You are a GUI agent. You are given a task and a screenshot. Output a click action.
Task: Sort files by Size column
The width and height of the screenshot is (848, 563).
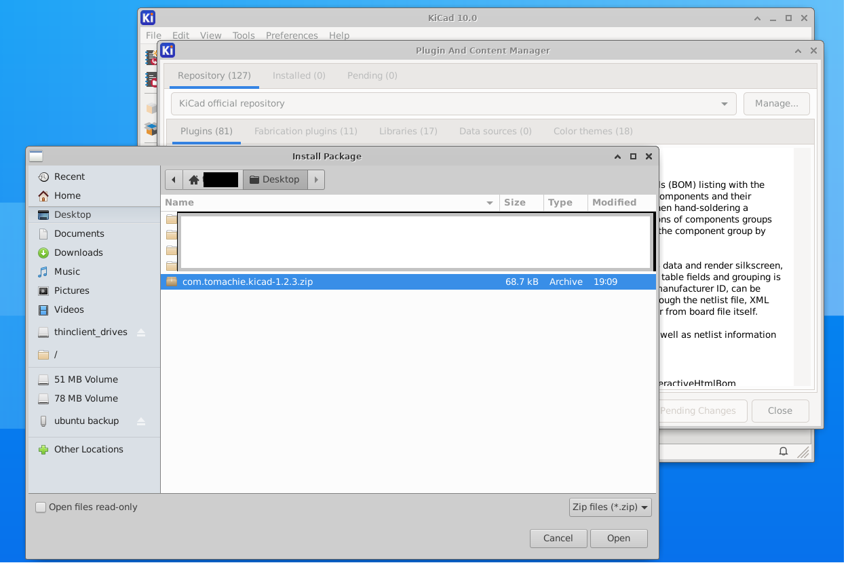(522, 202)
